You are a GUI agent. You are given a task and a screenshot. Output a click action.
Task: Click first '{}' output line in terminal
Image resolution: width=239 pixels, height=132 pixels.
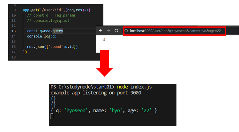(53, 99)
